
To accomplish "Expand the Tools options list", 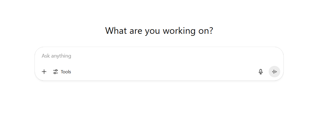I will tap(62, 72).
